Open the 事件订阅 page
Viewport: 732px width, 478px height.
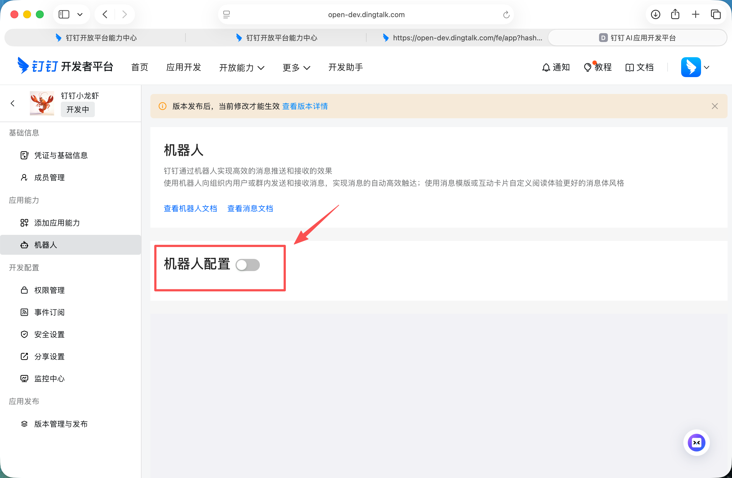point(49,312)
